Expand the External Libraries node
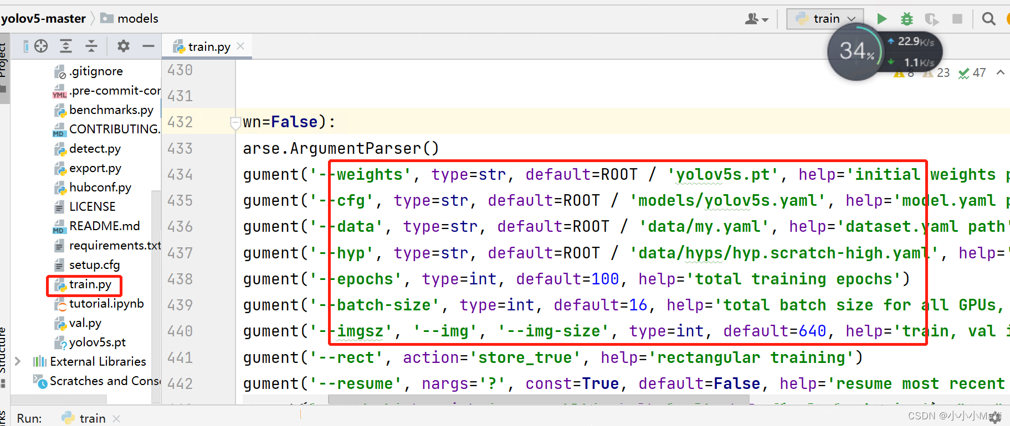 (x=18, y=361)
